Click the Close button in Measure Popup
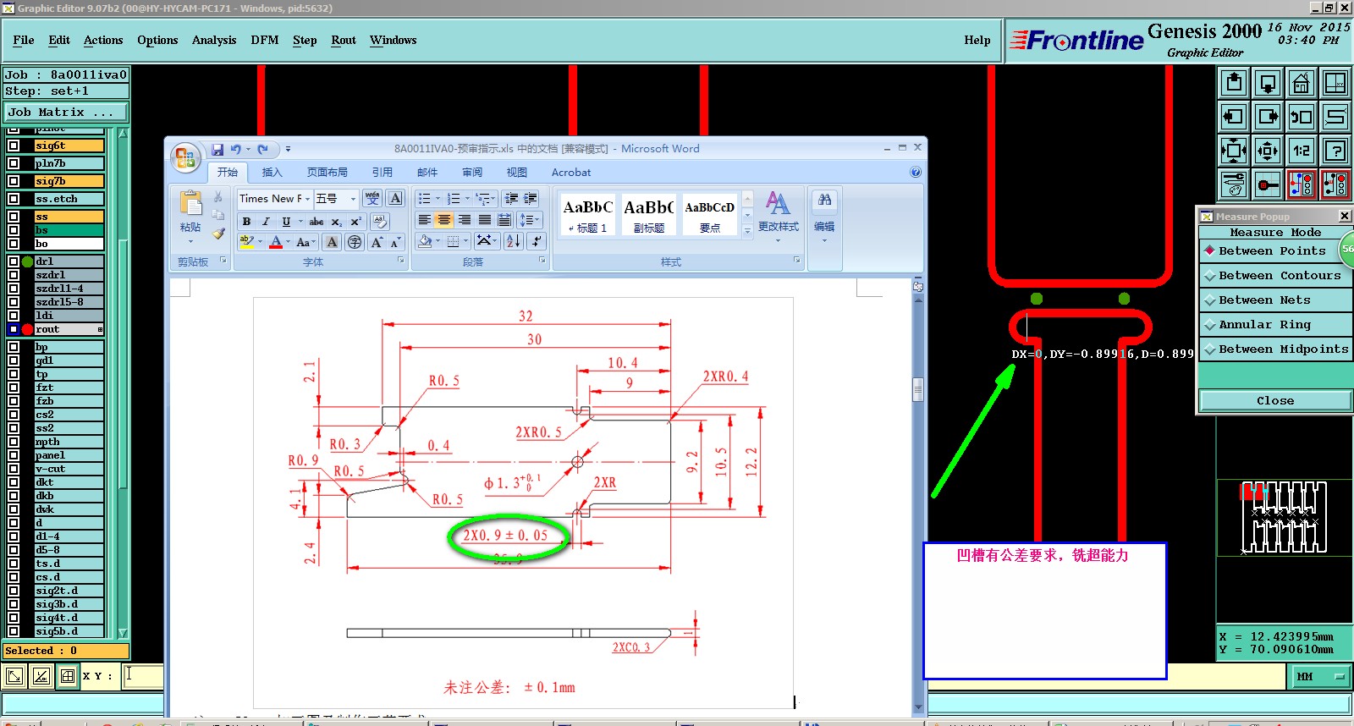Image resolution: width=1354 pixels, height=726 pixels. point(1275,401)
